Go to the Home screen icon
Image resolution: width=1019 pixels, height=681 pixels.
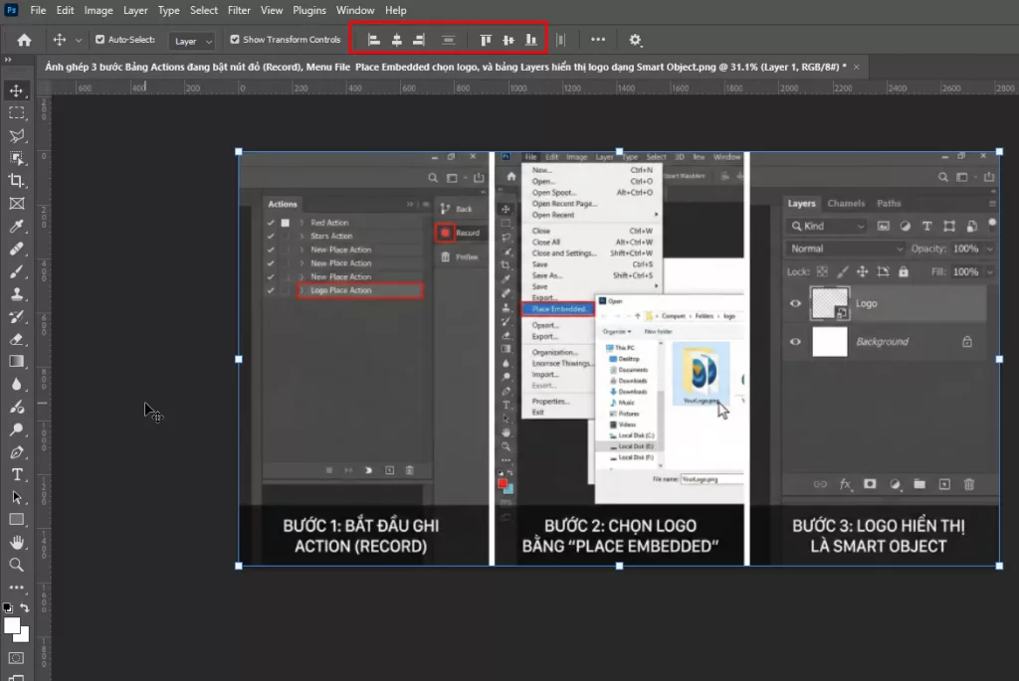click(24, 40)
